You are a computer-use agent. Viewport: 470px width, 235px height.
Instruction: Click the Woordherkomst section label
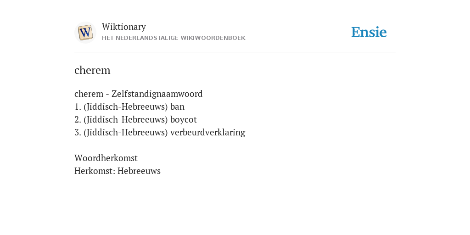(106, 158)
